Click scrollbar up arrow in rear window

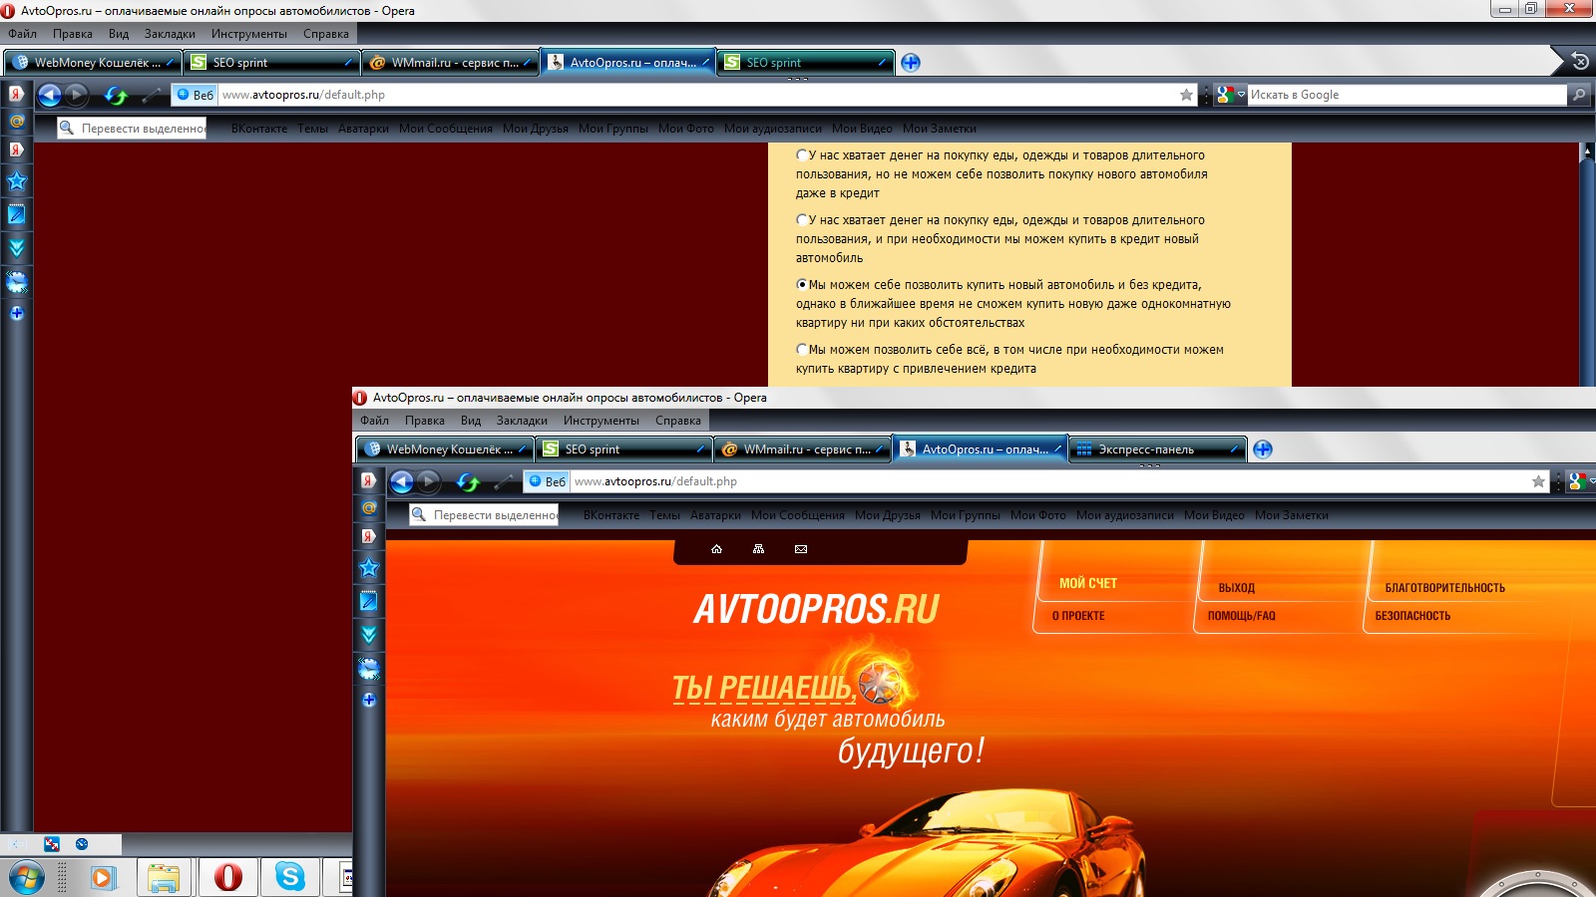tap(1588, 151)
